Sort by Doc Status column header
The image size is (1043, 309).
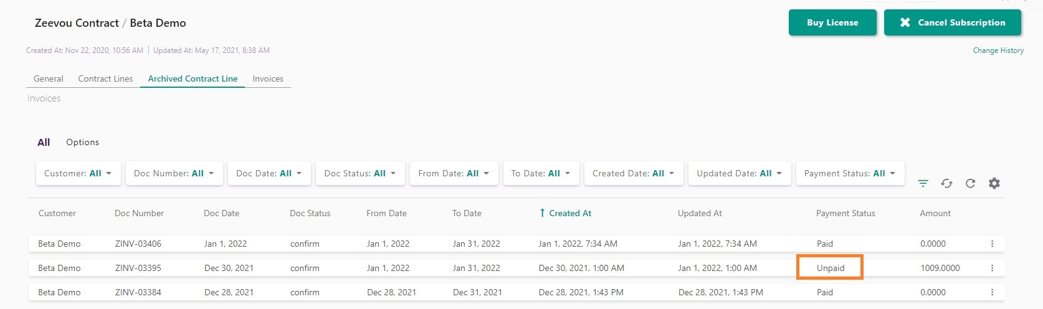click(310, 213)
